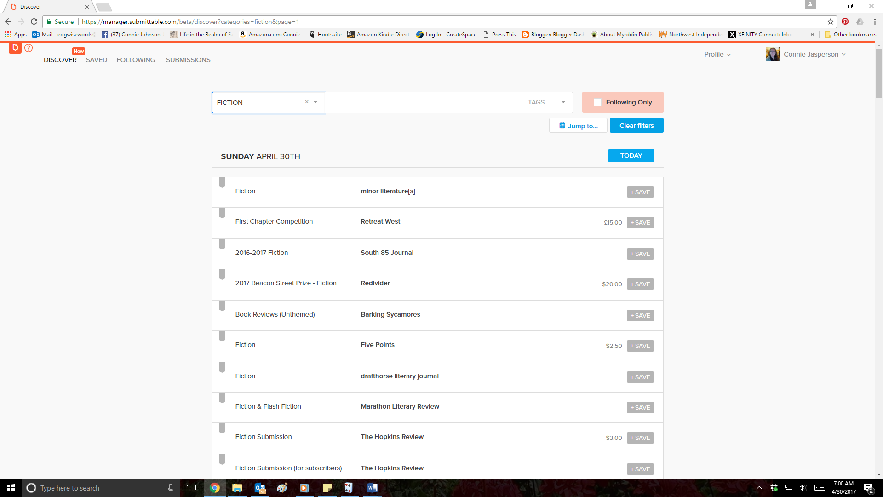Switch to the SAVED tab
The width and height of the screenshot is (883, 497).
[x=96, y=60]
